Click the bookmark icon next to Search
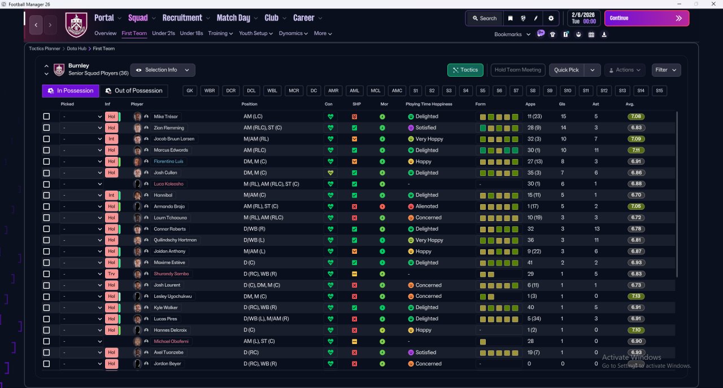The width and height of the screenshot is (723, 388). coord(510,18)
